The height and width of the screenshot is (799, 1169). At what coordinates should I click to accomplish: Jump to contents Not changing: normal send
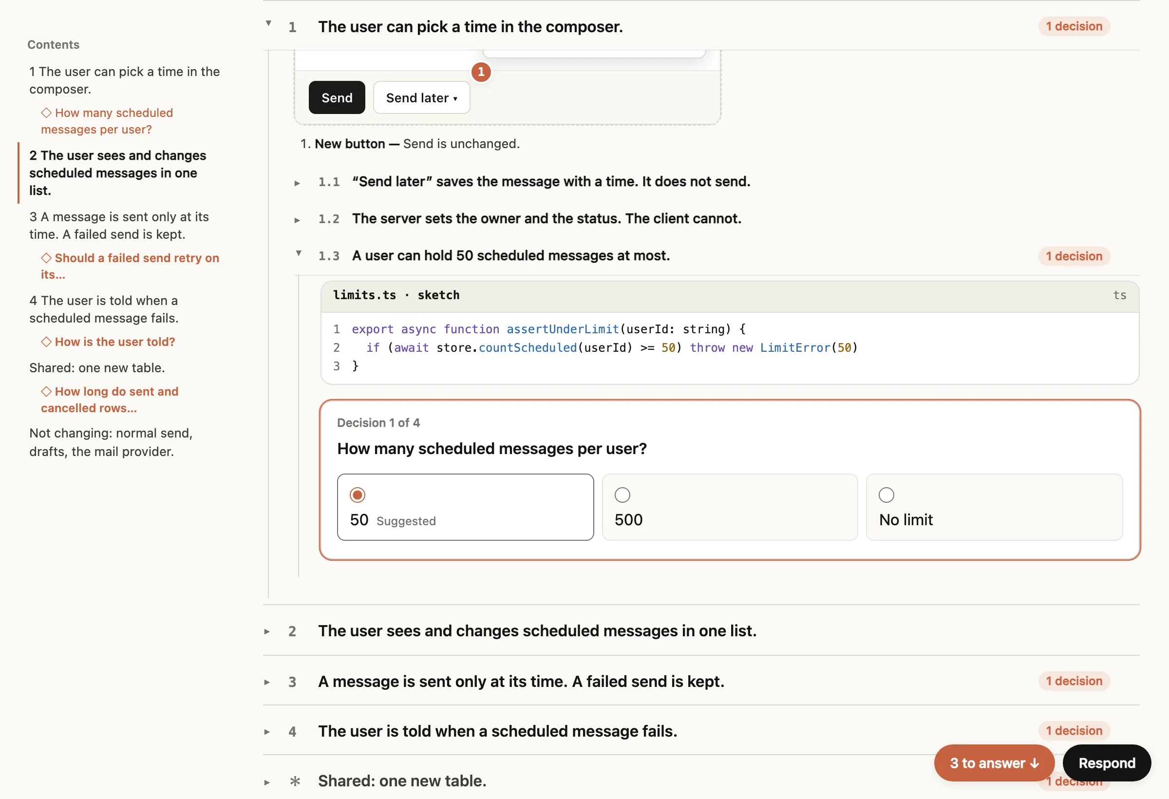click(111, 442)
